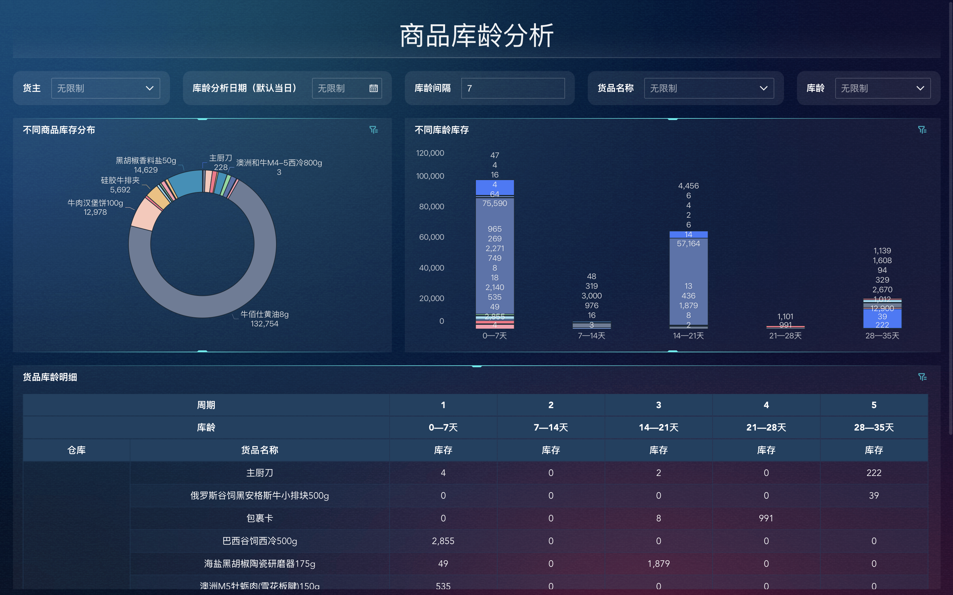Open the filter icon on 货品库龄明细 table
953x595 pixels.
point(923,377)
